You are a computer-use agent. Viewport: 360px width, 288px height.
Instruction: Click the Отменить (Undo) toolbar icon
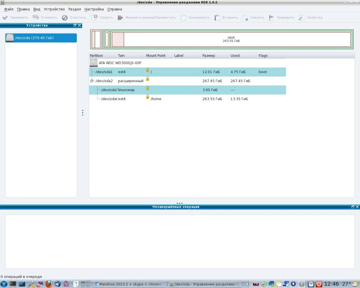[x=36, y=18]
